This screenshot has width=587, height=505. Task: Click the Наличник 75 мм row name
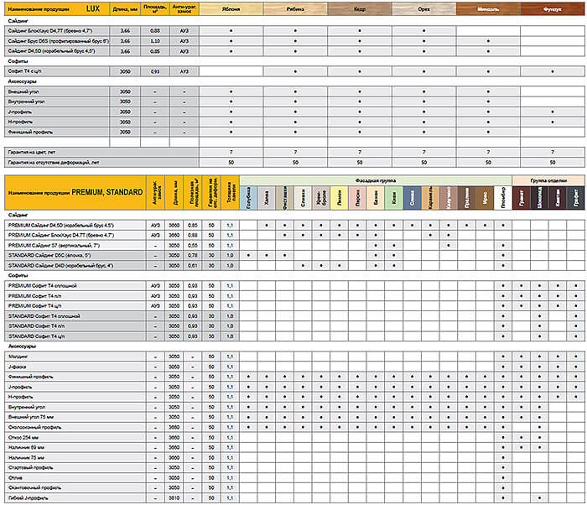click(x=26, y=458)
